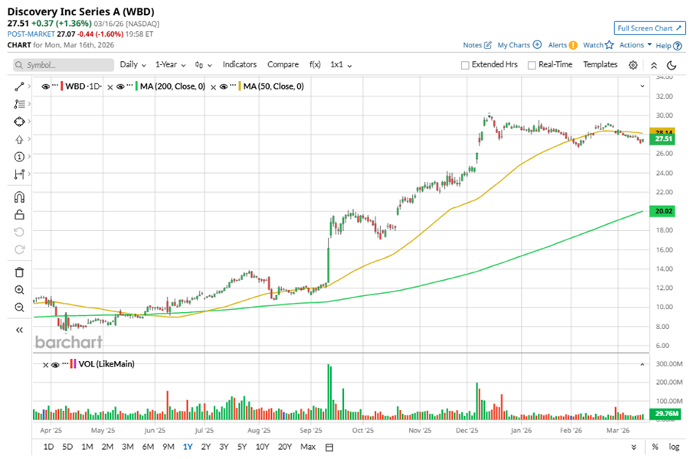691x459 pixels.
Task: Open Help question mark icon
Action: coord(678,45)
